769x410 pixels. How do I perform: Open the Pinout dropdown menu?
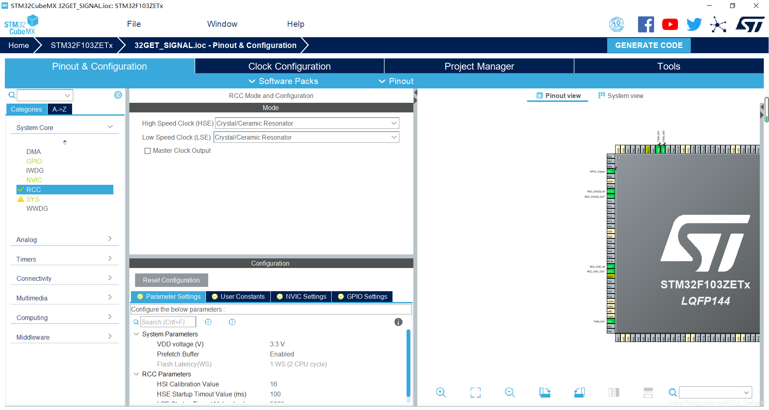pyautogui.click(x=396, y=81)
